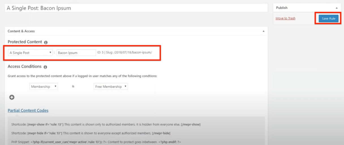Screen dimensions: 344x145
Task: Click the Grant access description text
Action: point(82,76)
